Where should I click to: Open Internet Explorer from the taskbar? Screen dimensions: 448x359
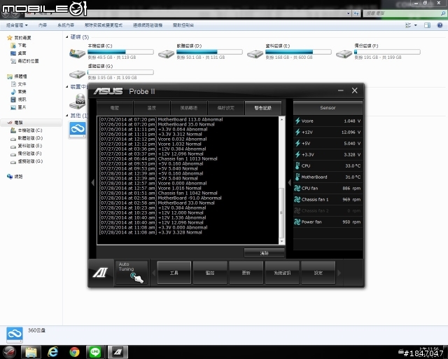[53, 352]
